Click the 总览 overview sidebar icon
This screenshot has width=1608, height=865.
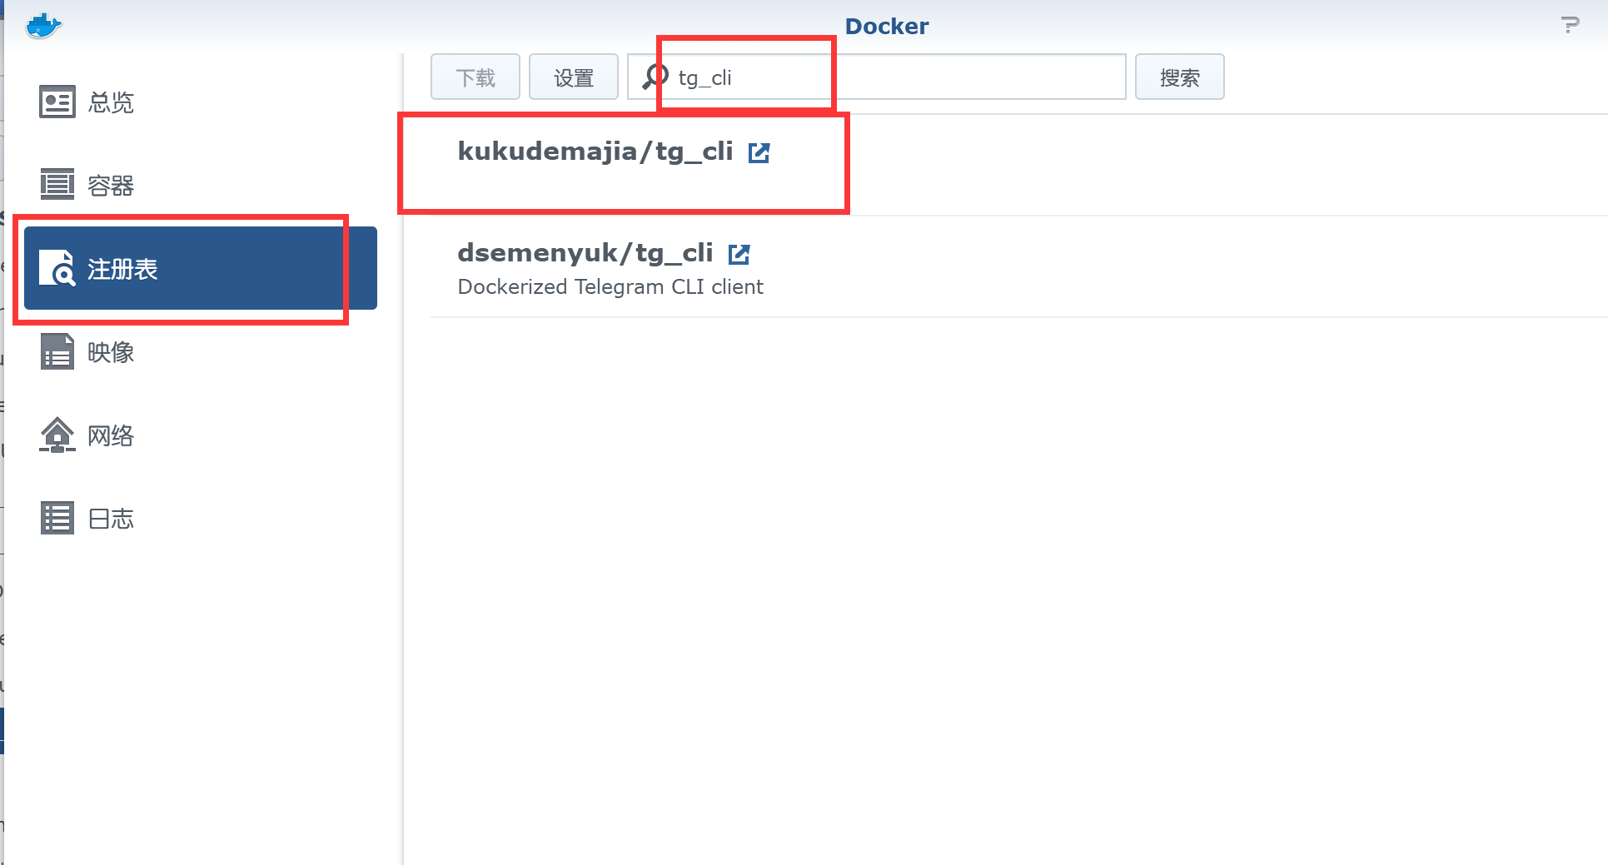click(x=57, y=102)
